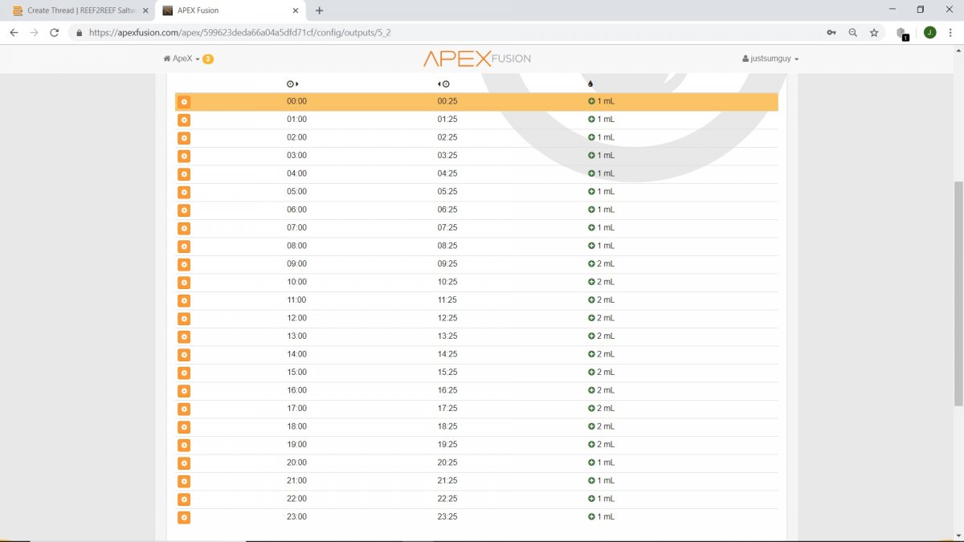Click the 2 mL value in the 17:00 row
The image size is (964, 542).
[606, 409]
